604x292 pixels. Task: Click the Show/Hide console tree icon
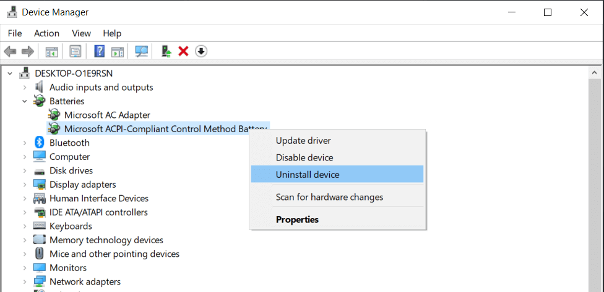(51, 51)
